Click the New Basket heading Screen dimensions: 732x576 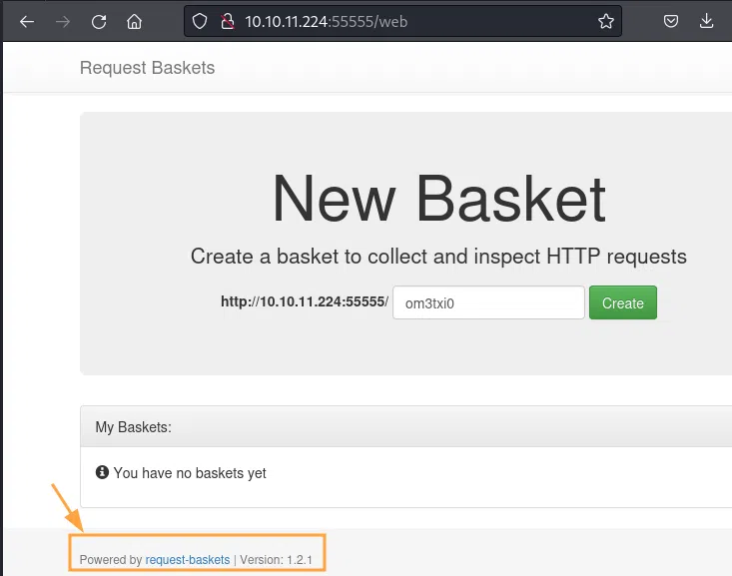click(438, 199)
